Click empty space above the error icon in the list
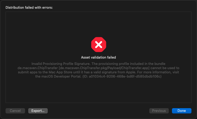 point(99,24)
